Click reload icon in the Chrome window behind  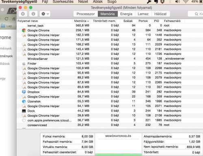tap(6, 19)
